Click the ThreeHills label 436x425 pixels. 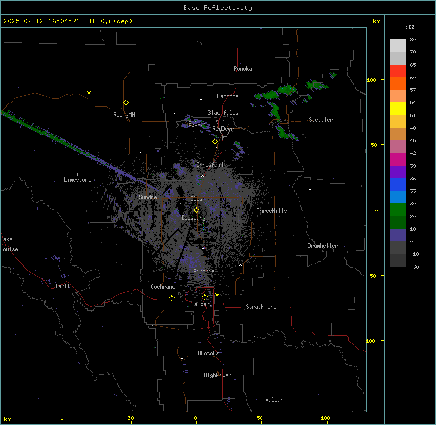272,211
